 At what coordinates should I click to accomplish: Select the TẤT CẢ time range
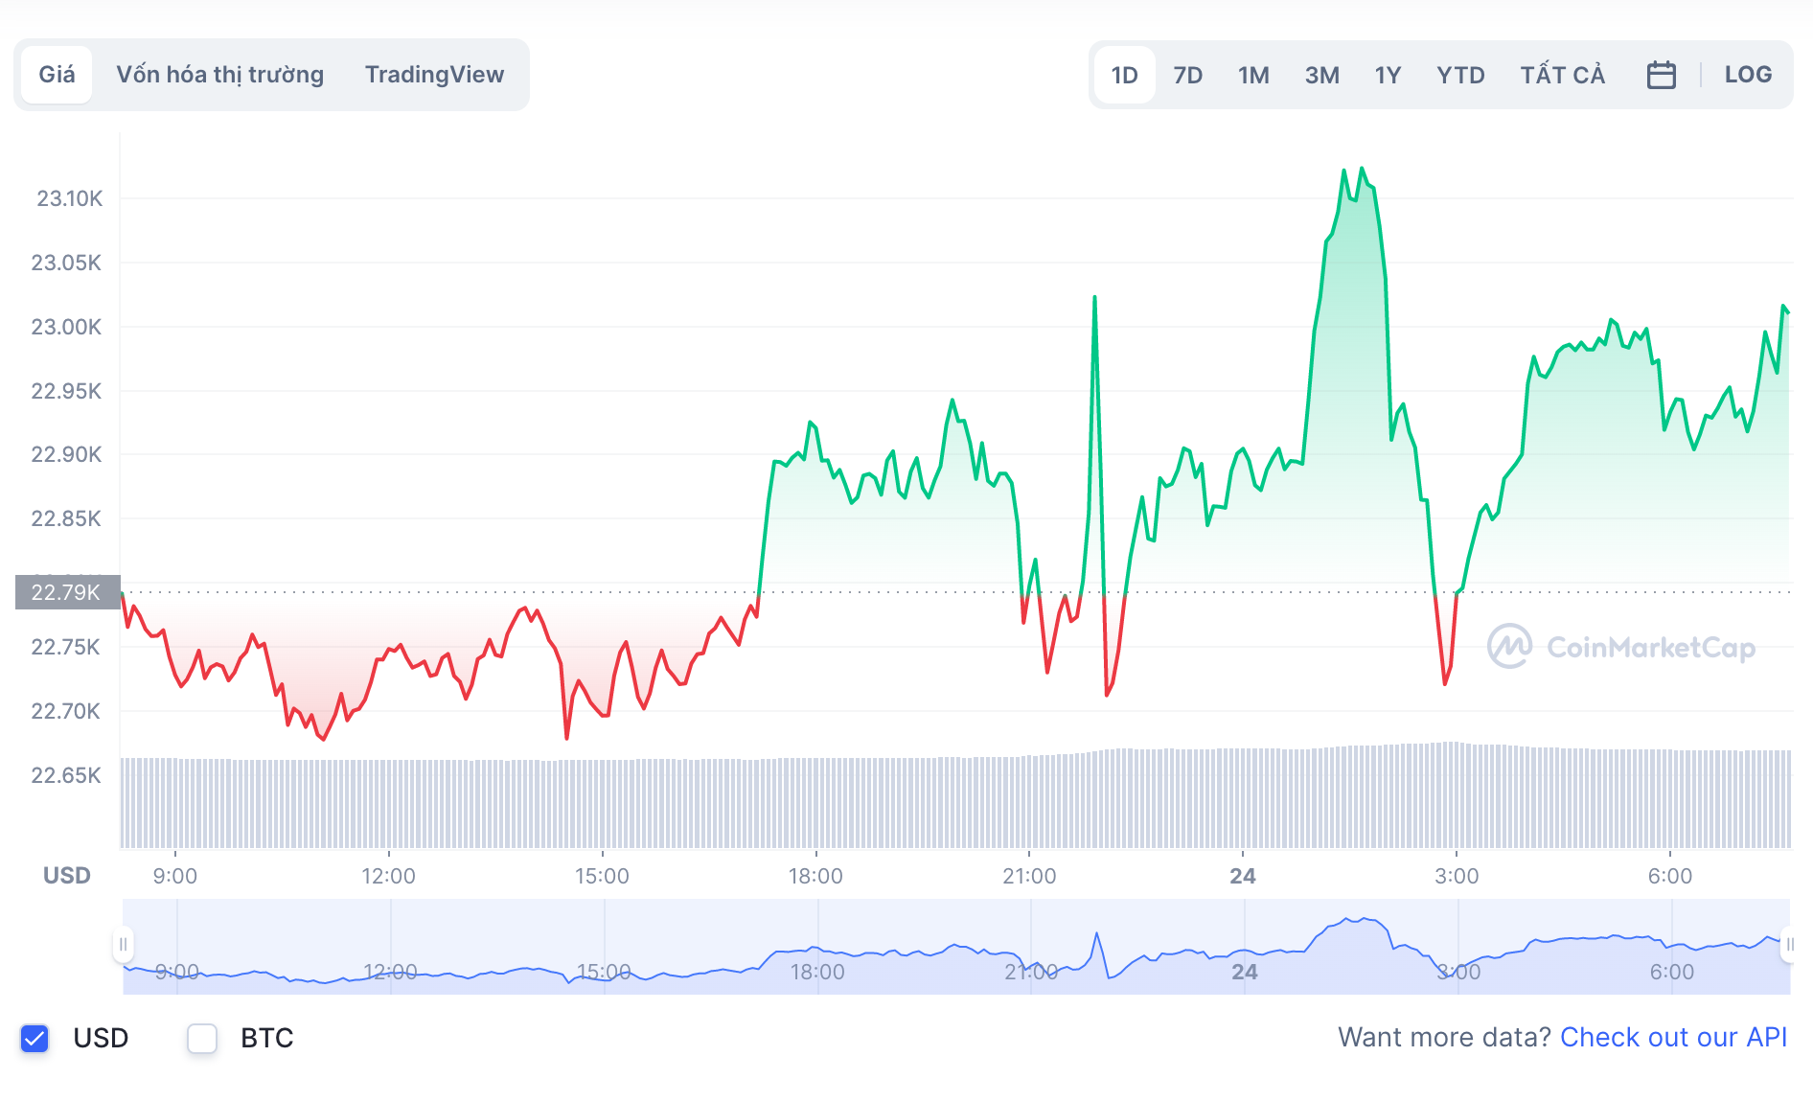coord(1562,75)
